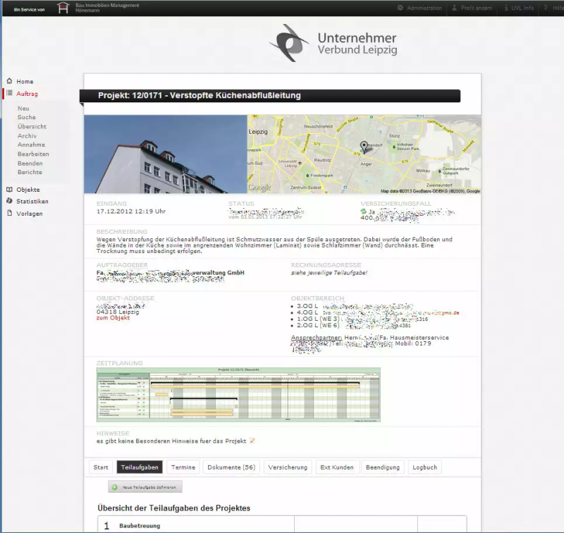
Task: Open the Vorlagen sidebar entry
Action: 30,214
